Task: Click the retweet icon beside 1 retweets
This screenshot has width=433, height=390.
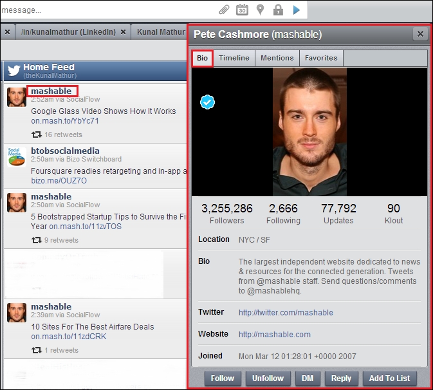Action: pyautogui.click(x=36, y=350)
